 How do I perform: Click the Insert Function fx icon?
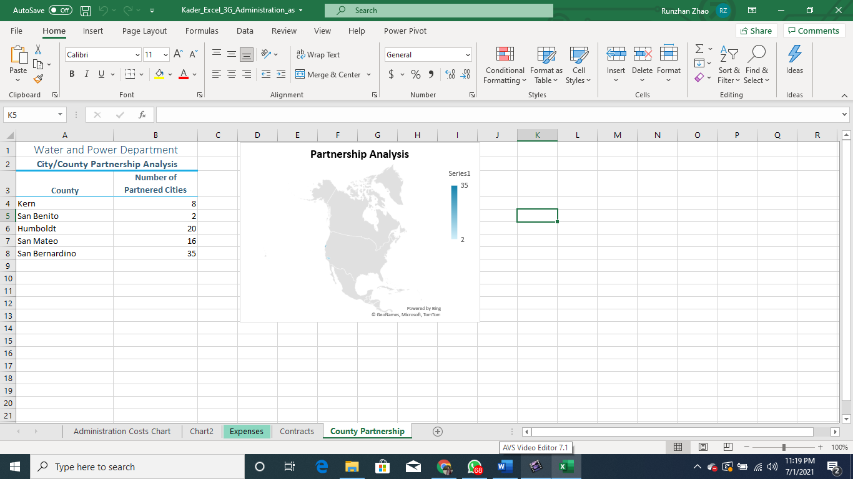click(142, 115)
